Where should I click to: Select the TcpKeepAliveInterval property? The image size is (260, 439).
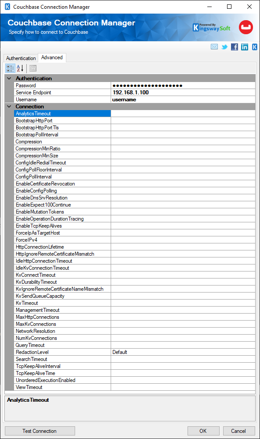[x=62, y=366]
